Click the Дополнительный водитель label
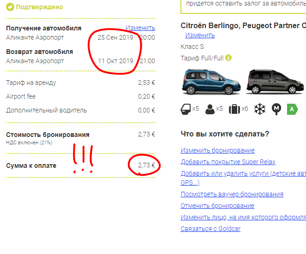Viewport: 306px width, 254px height. point(47,110)
